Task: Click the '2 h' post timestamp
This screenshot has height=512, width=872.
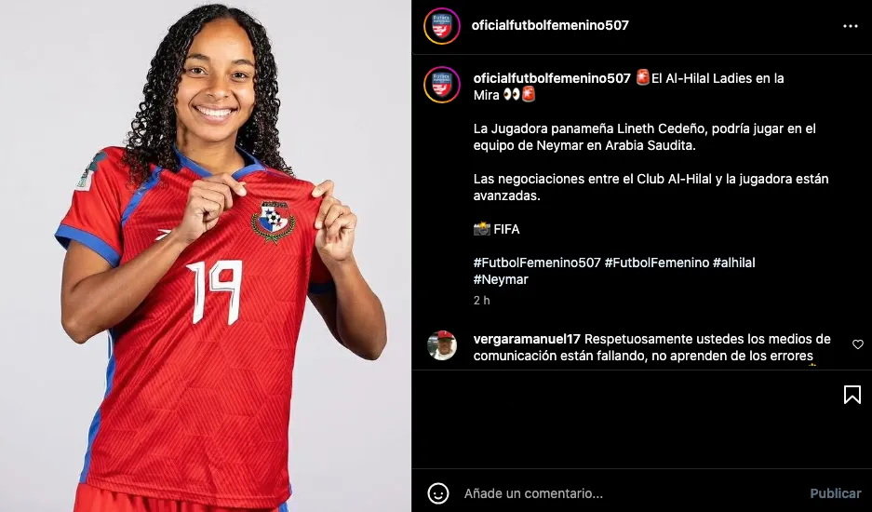Action: click(x=482, y=301)
